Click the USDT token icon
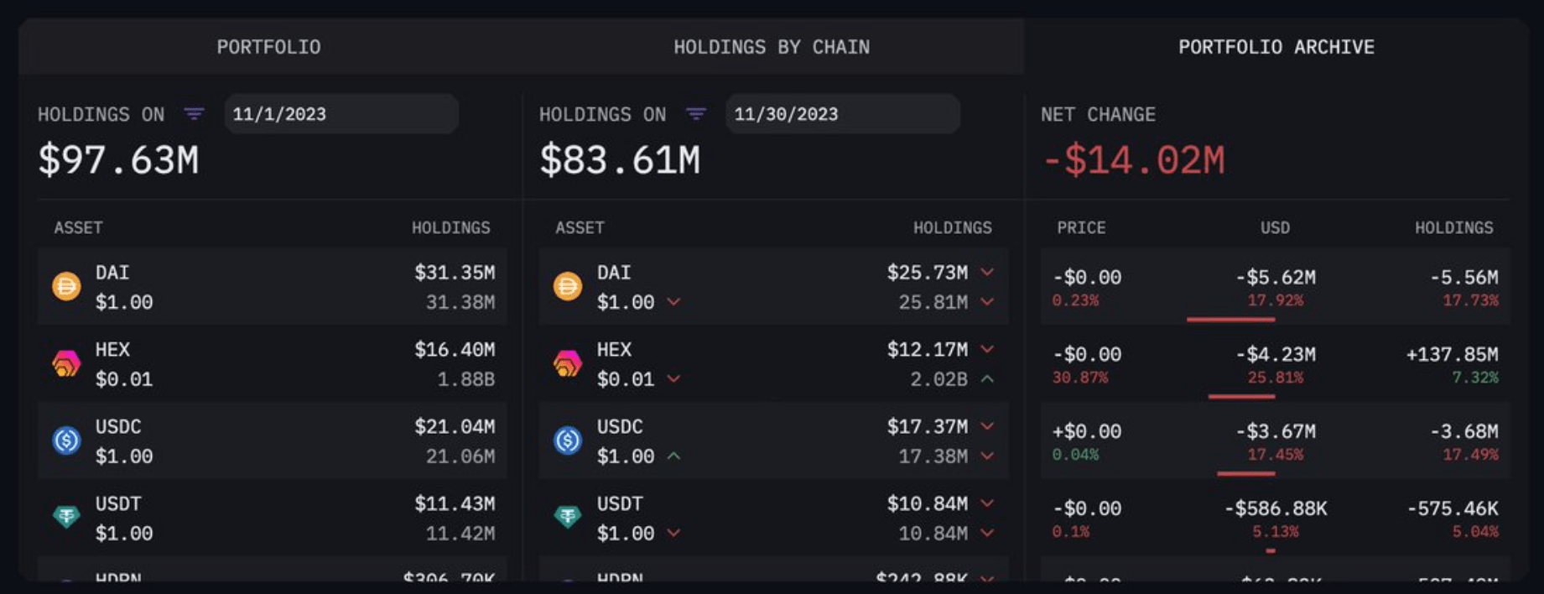 pyautogui.click(x=66, y=518)
